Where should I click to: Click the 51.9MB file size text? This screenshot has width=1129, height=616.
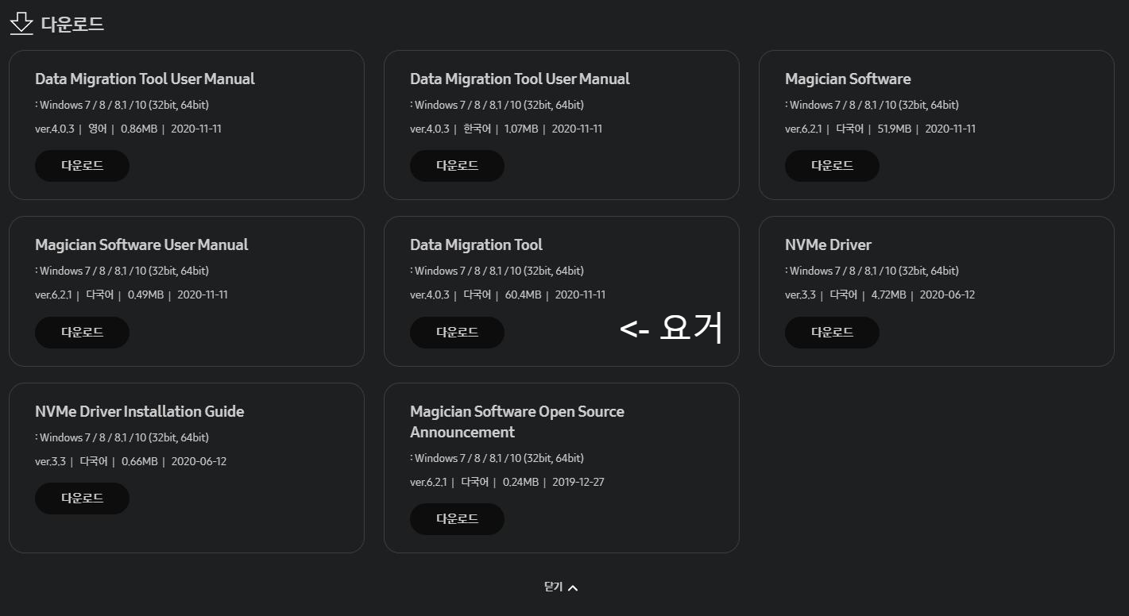pos(894,129)
